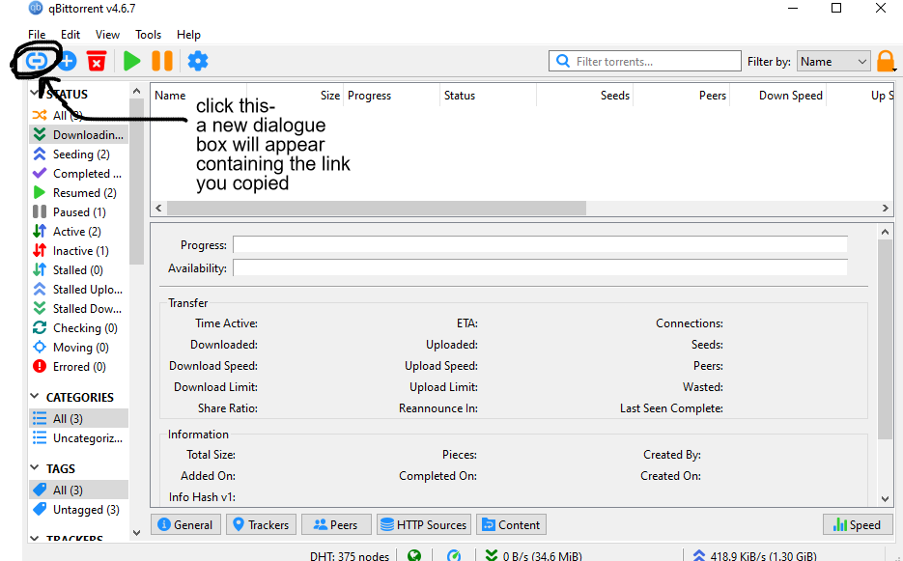Switch to the Trackers tab
Viewport: 903px width, 561px height.
260,524
